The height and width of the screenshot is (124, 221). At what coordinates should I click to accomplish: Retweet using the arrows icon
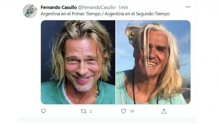[83, 111]
